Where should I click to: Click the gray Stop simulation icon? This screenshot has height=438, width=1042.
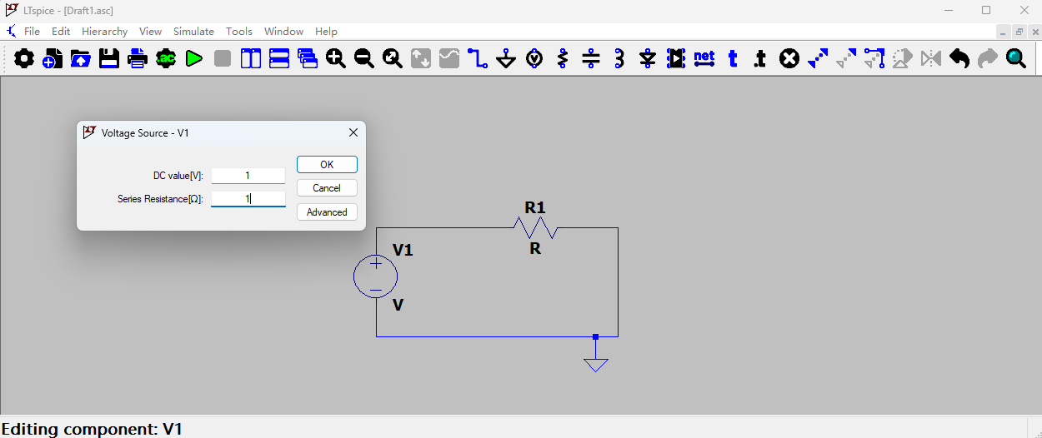[x=223, y=58]
